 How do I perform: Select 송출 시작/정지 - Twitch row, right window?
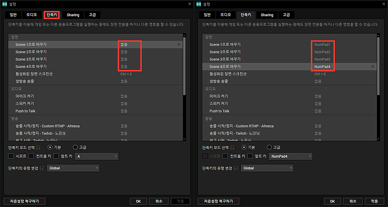(x=289, y=133)
